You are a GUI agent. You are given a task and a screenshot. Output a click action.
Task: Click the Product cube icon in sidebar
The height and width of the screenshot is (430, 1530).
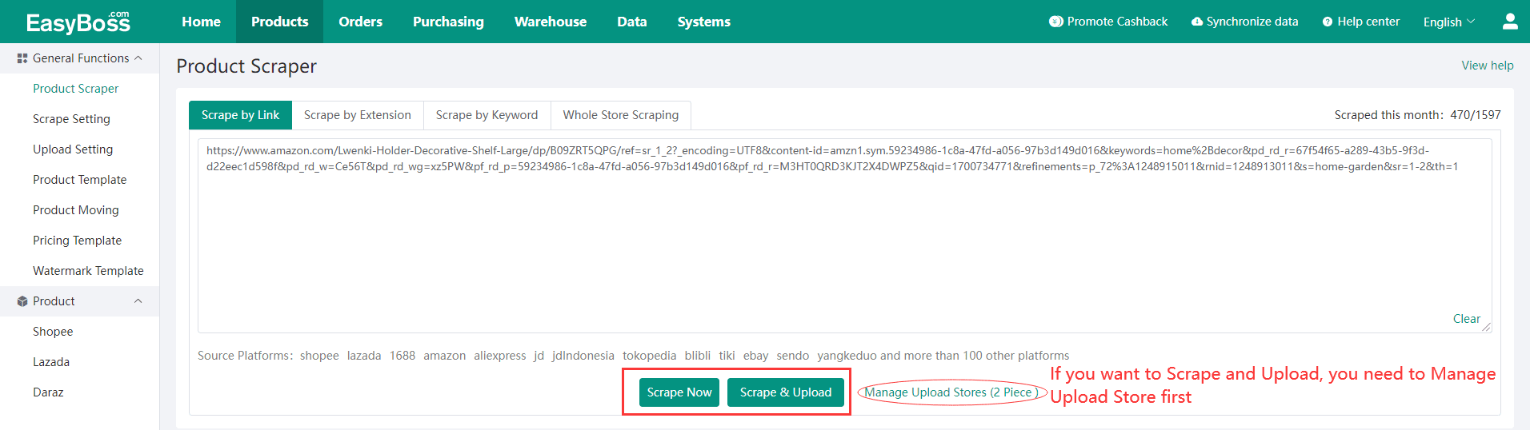point(22,301)
